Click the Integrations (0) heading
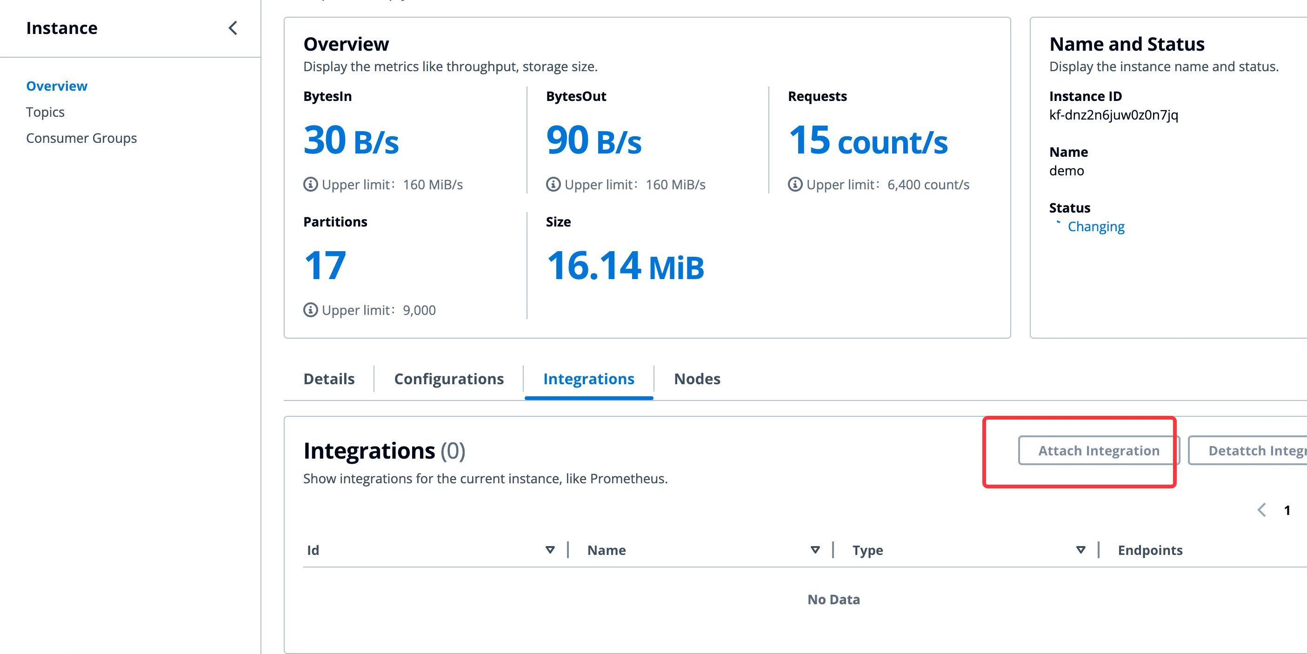Viewport: 1307px width, 654px height. (384, 451)
